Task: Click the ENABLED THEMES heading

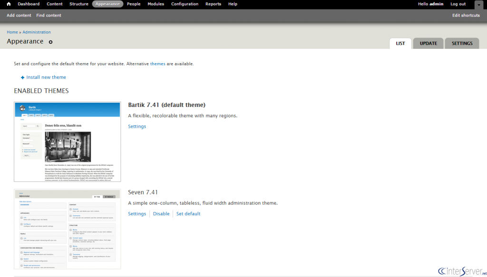Action: coord(41,91)
